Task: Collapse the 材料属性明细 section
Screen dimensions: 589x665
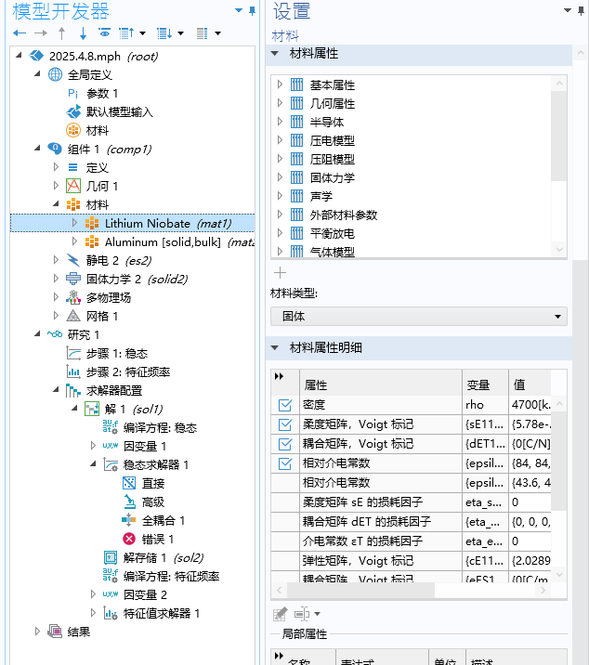Action: coord(275,347)
